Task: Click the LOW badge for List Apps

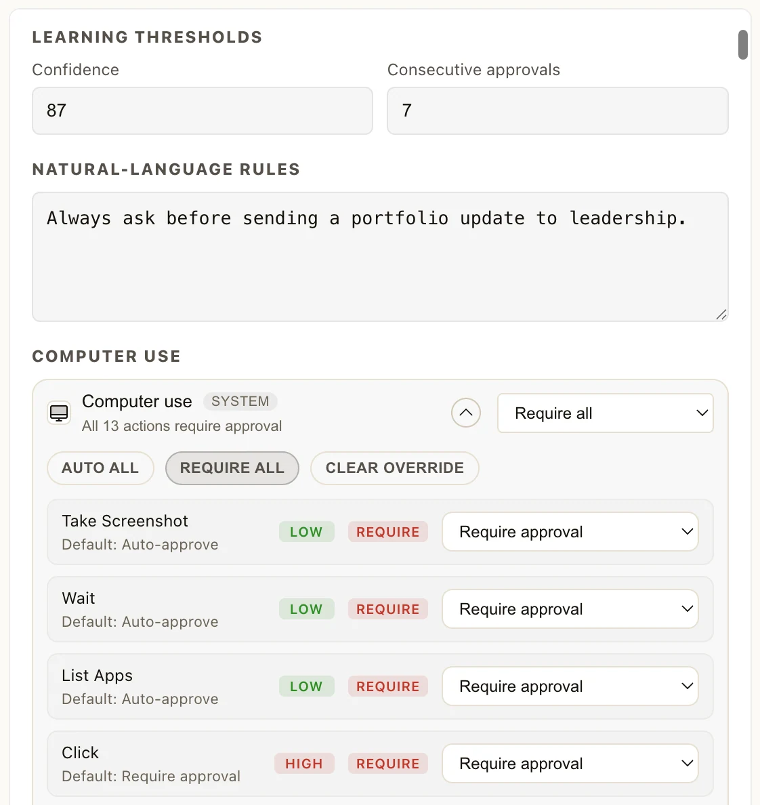Action: (306, 686)
